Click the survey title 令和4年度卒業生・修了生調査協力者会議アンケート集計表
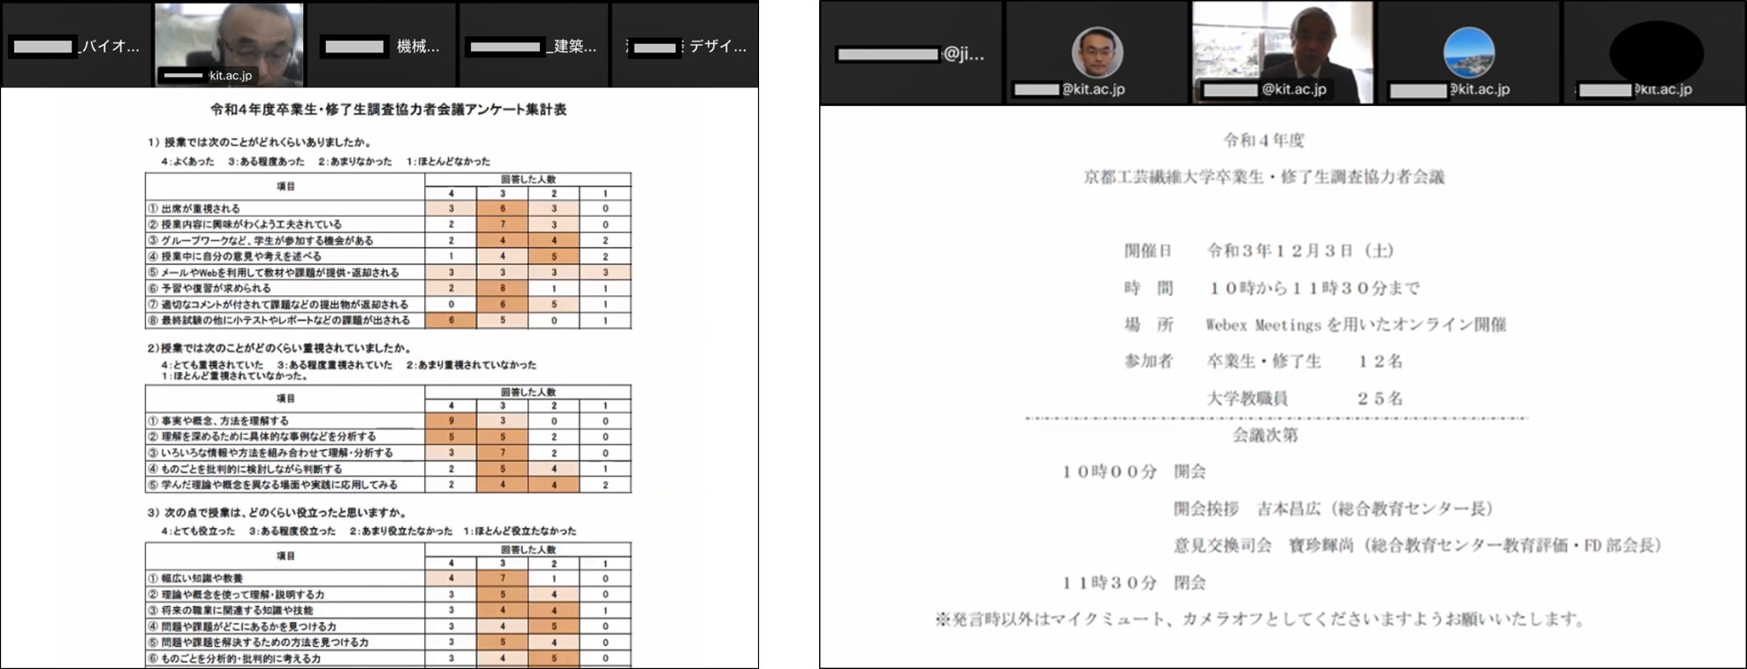This screenshot has width=1747, height=669. tap(388, 110)
